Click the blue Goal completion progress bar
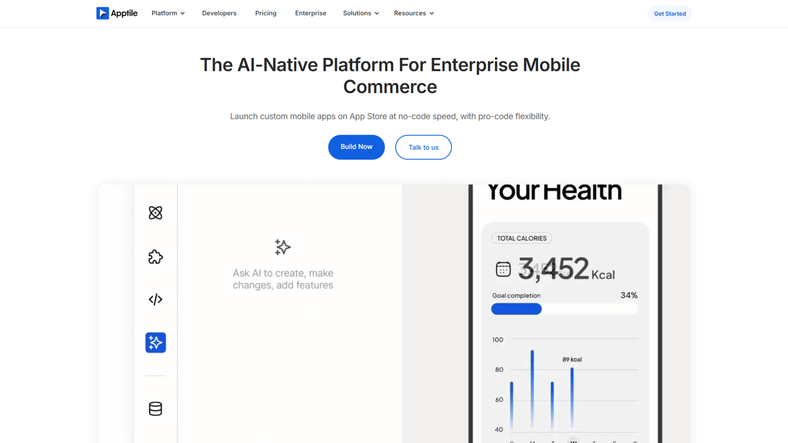This screenshot has width=788, height=443. pos(516,309)
